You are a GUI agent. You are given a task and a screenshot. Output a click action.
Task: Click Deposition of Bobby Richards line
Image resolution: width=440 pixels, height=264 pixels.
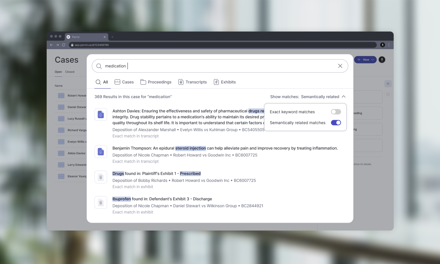(184, 181)
